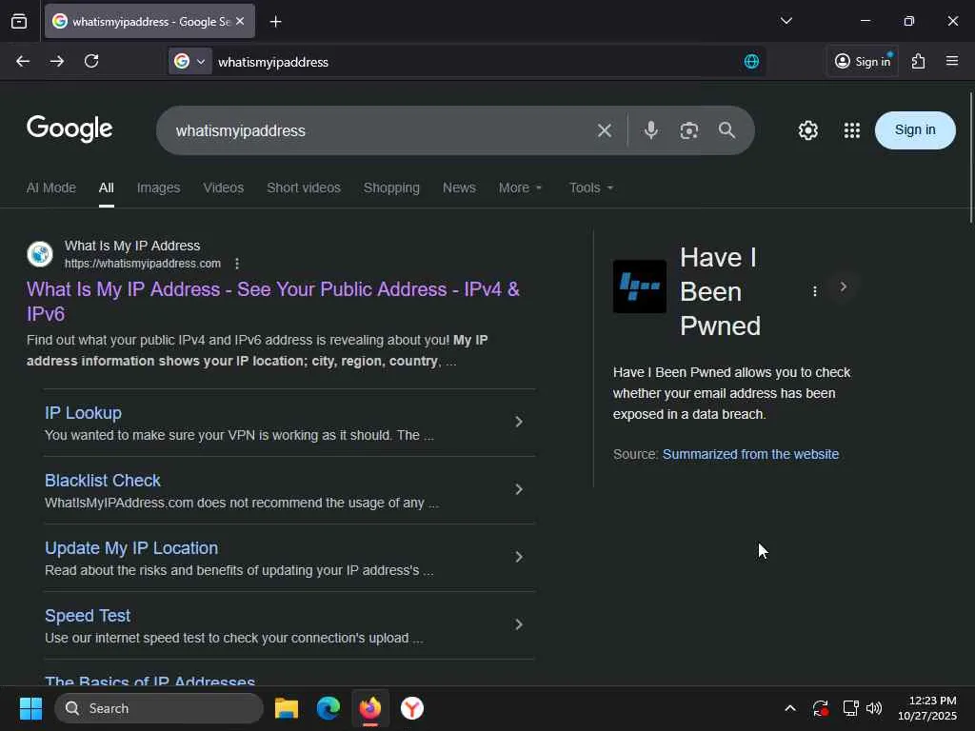Open Google quick settings gear
Image resolution: width=975 pixels, height=731 pixels.
coord(807,130)
